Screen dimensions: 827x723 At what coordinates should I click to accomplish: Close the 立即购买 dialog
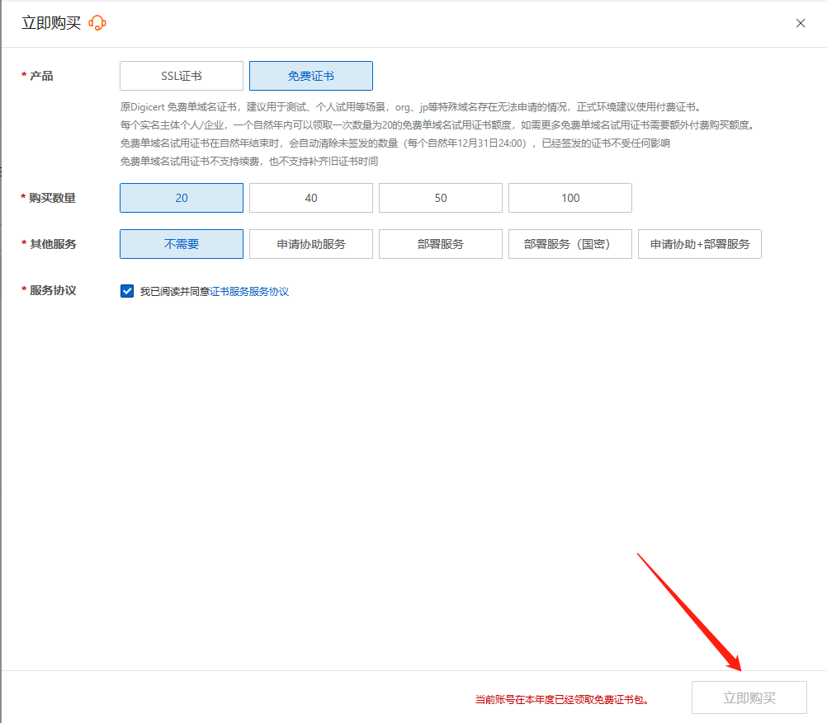coord(800,23)
